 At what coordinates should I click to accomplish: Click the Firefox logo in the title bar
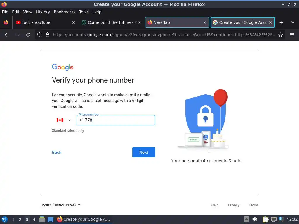4,4
